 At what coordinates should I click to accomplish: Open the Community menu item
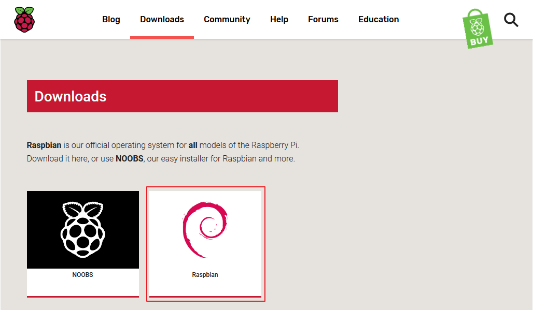pos(227,20)
